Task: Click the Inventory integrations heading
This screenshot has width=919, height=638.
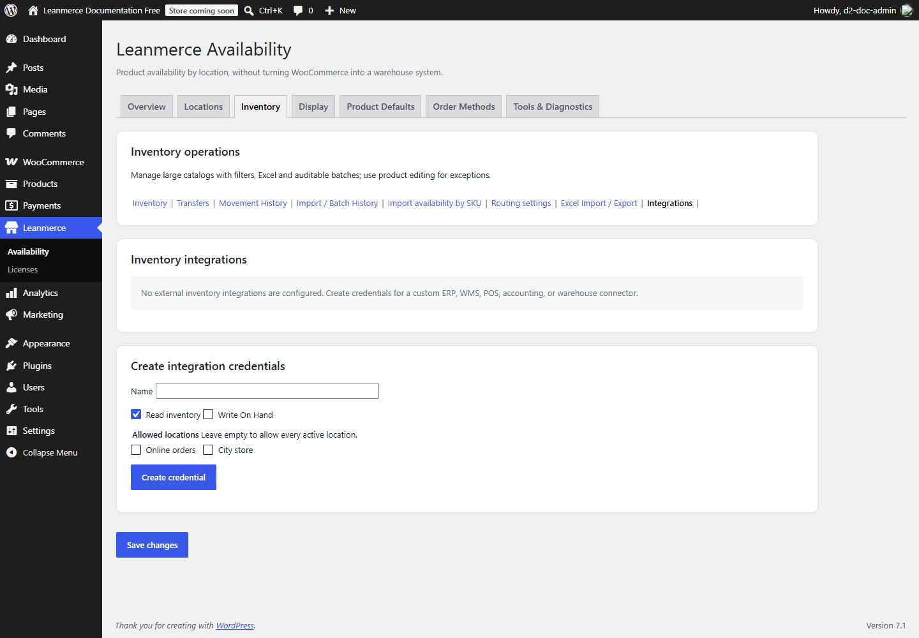Action: click(189, 260)
